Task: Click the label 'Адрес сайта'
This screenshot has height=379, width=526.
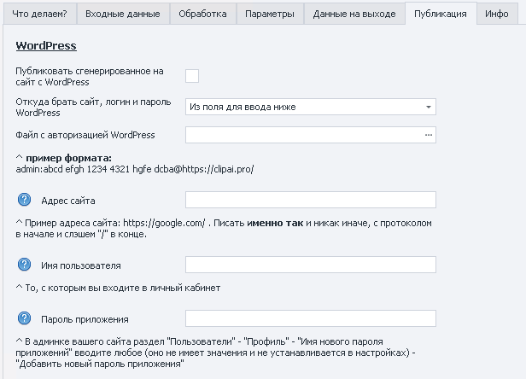Action: (68, 201)
